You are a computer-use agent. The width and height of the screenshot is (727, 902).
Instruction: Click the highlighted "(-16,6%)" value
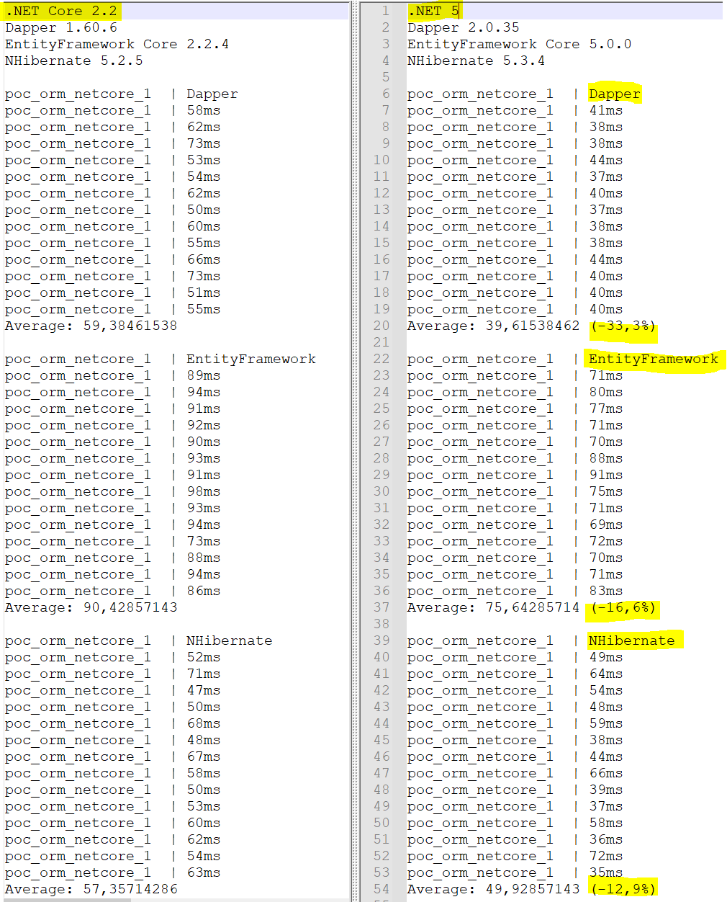(623, 607)
